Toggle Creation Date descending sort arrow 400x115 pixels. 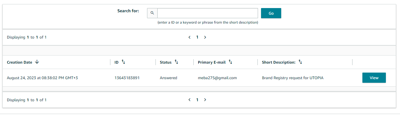[37, 62]
